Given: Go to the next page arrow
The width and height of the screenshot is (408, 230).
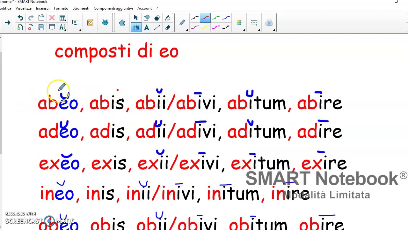Looking at the screenshot, I should coord(7,23).
